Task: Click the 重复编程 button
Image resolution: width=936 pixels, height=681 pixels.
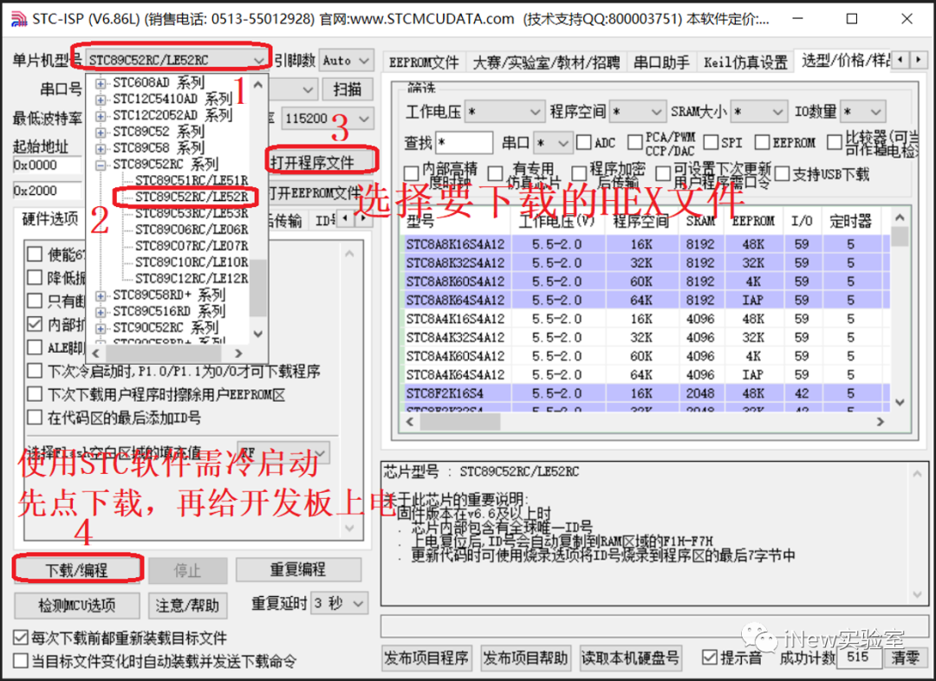Action: click(x=298, y=569)
